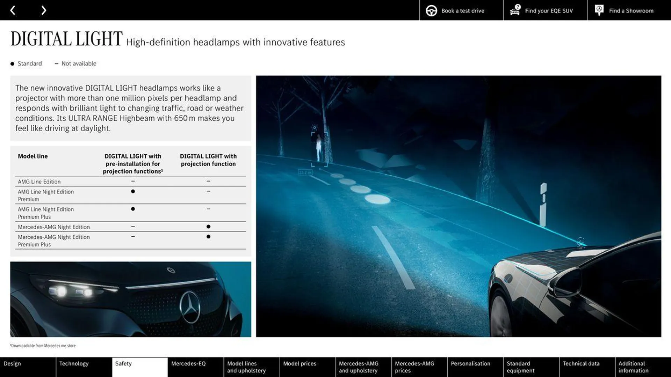Click the night road projection image

pyautogui.click(x=459, y=206)
